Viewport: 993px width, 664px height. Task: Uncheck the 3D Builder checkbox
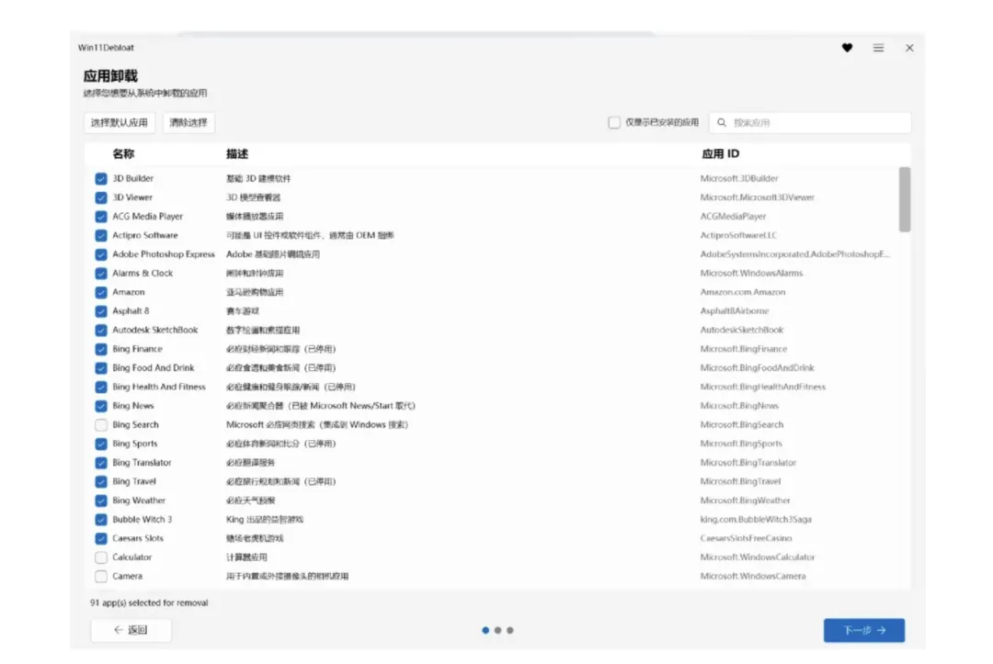101,178
